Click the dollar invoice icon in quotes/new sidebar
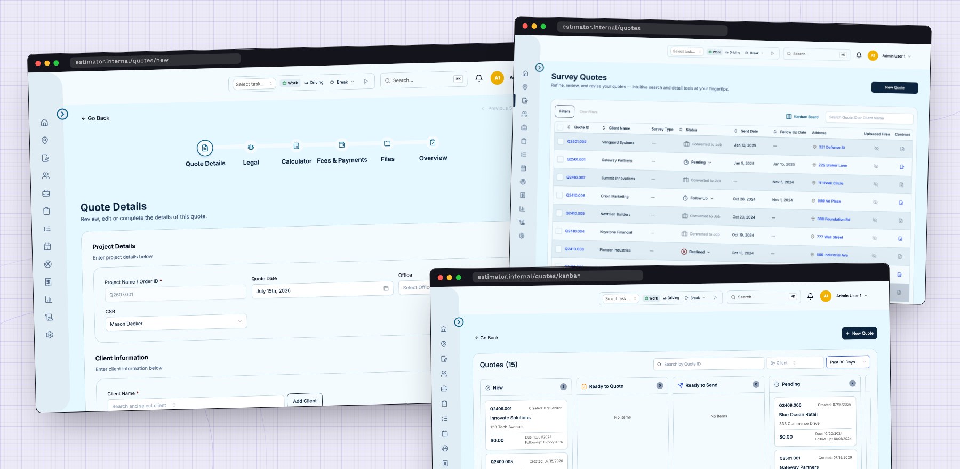 [48, 281]
